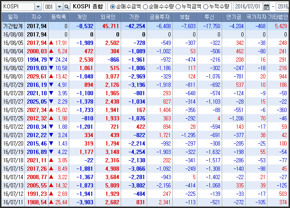Select the 누적수량 radio button

(x=206, y=7)
